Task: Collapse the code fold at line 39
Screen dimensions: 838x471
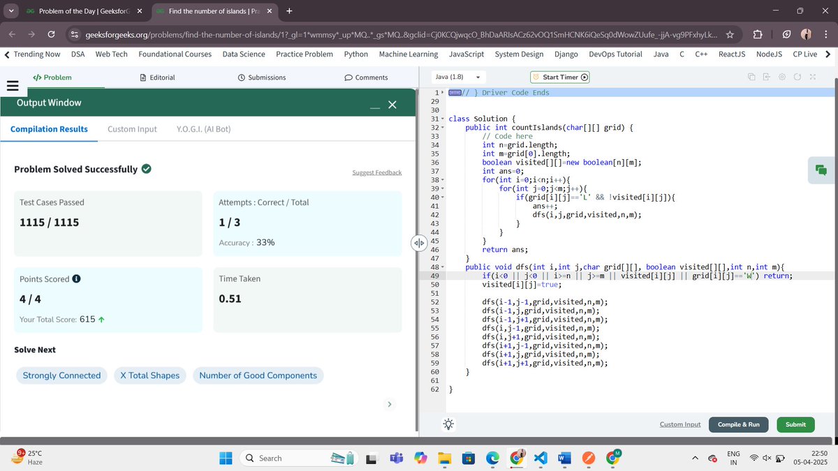Action: coord(443,188)
